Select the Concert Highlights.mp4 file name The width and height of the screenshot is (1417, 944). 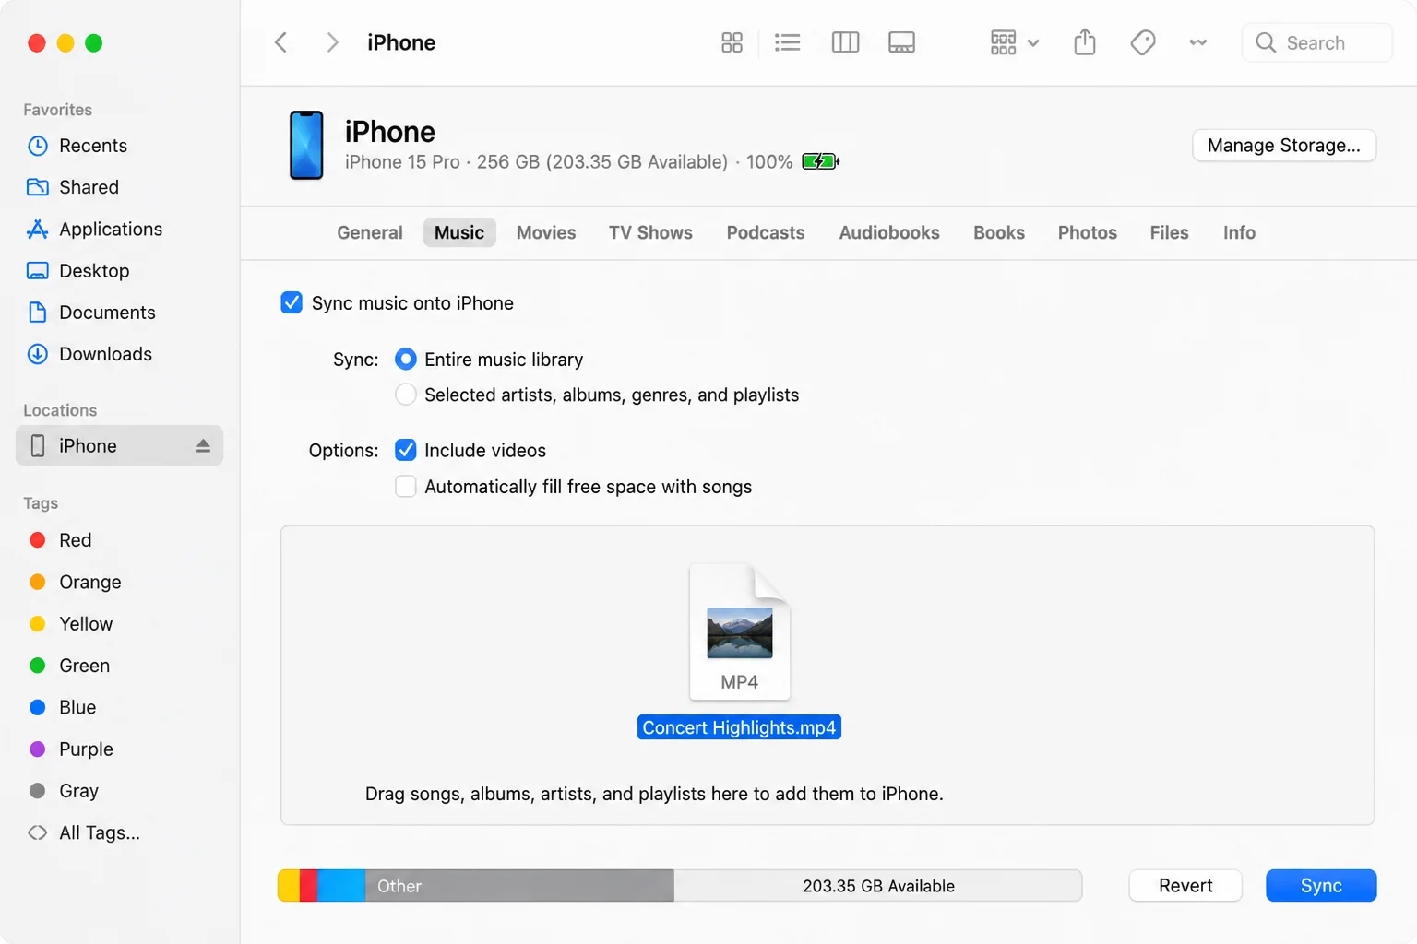pos(739,727)
